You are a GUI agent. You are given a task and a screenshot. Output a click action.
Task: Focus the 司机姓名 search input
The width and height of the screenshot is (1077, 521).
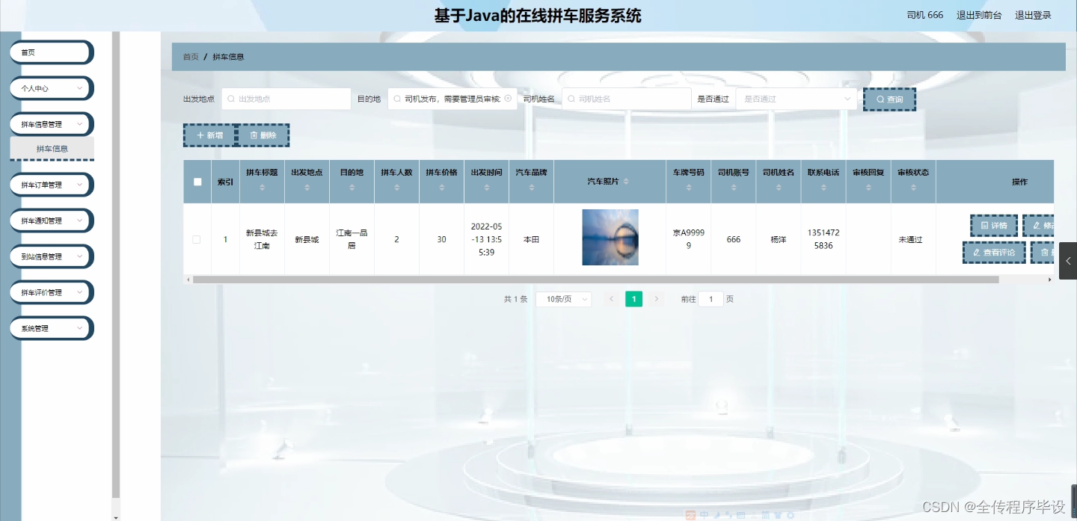(626, 99)
